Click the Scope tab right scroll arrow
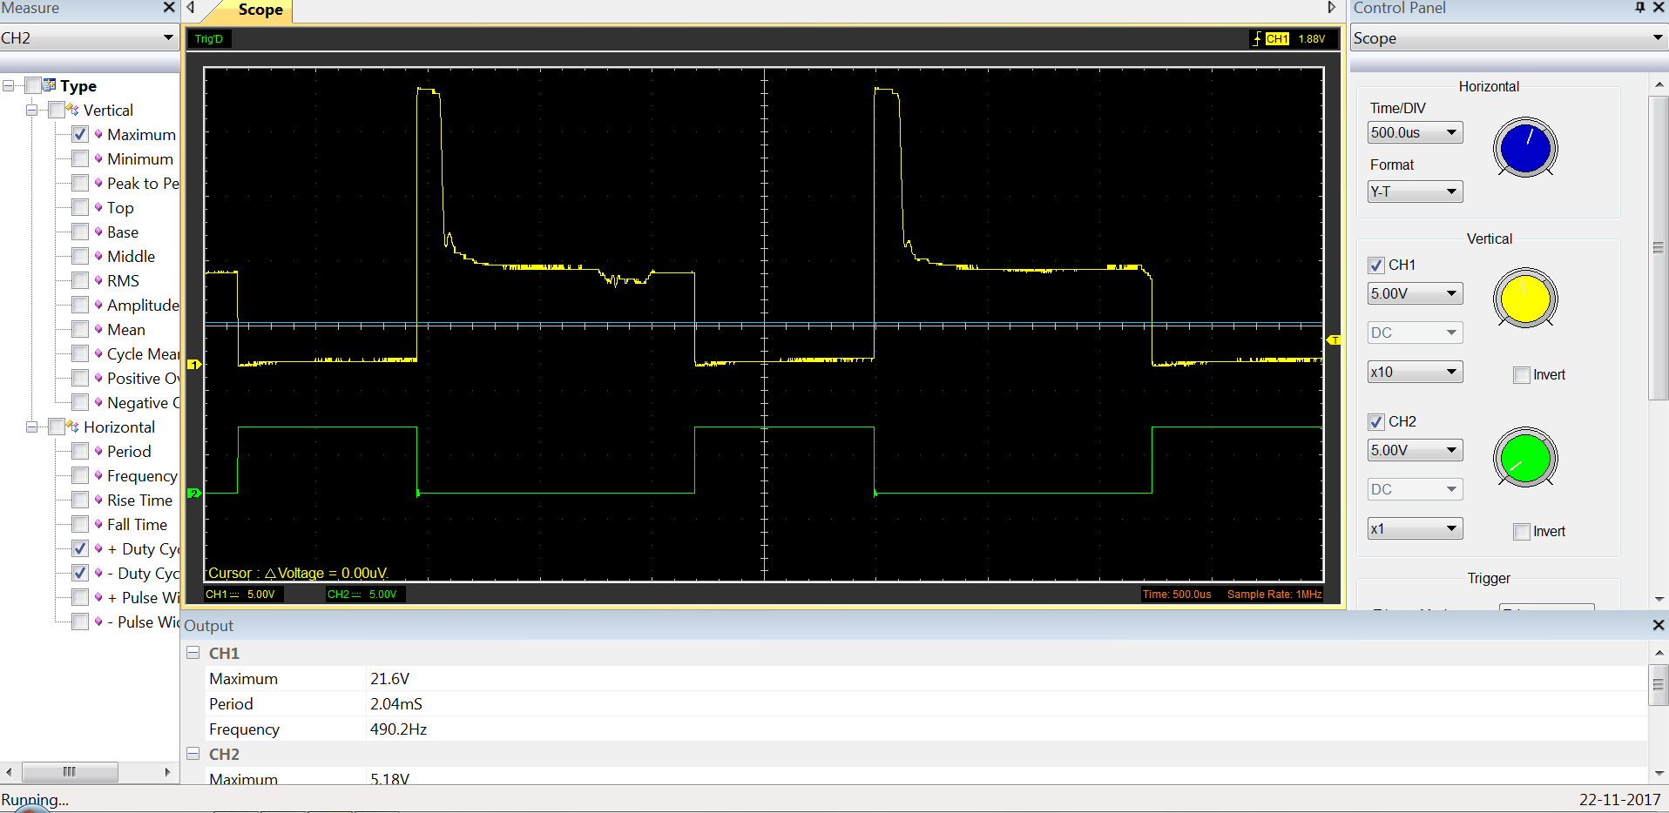1669x813 pixels. pos(1331,8)
